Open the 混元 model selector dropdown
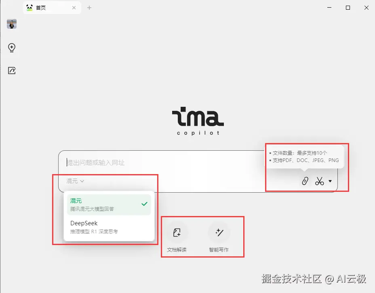 [x=75, y=181]
